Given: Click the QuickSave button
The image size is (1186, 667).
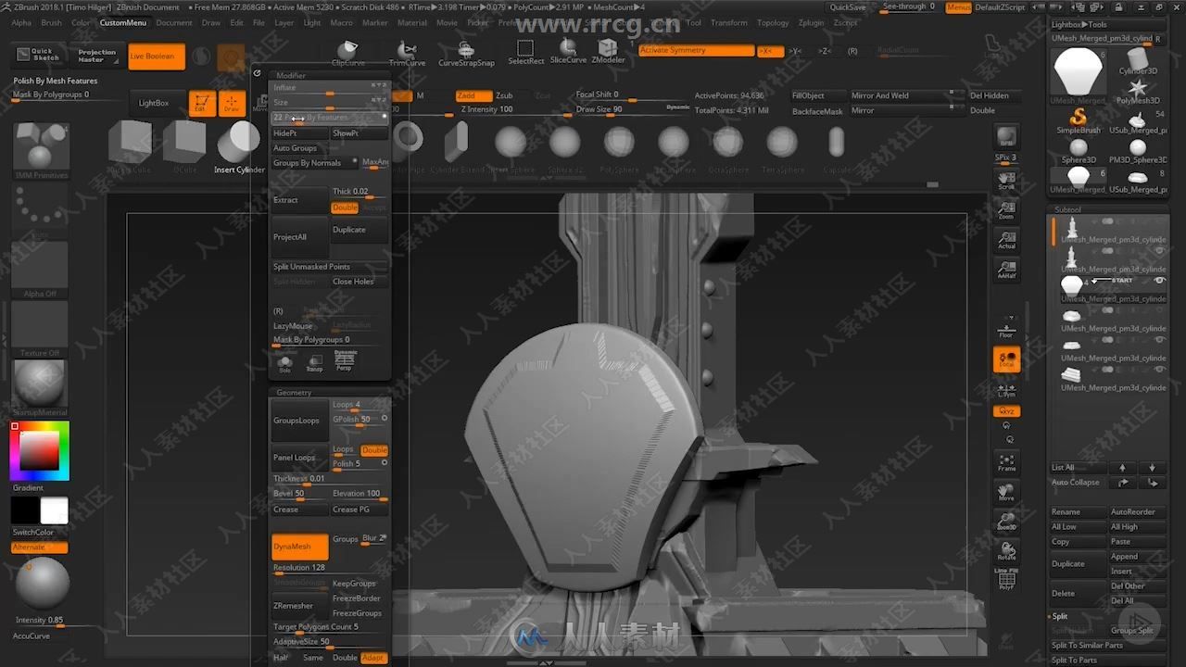Looking at the screenshot, I should pyautogui.click(x=848, y=7).
